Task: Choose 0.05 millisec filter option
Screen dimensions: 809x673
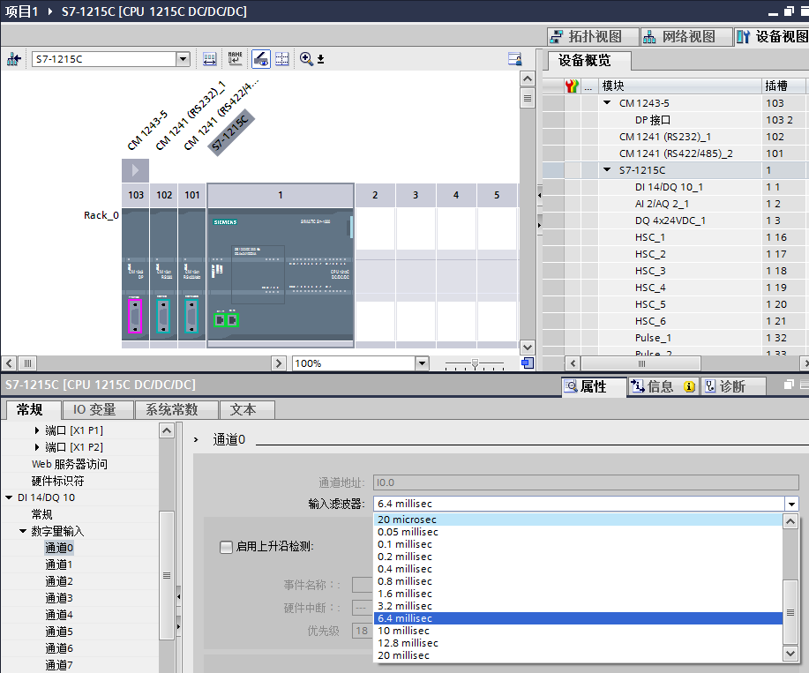Action: 578,532
